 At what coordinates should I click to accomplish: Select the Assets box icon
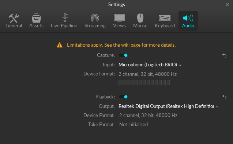[36, 18]
